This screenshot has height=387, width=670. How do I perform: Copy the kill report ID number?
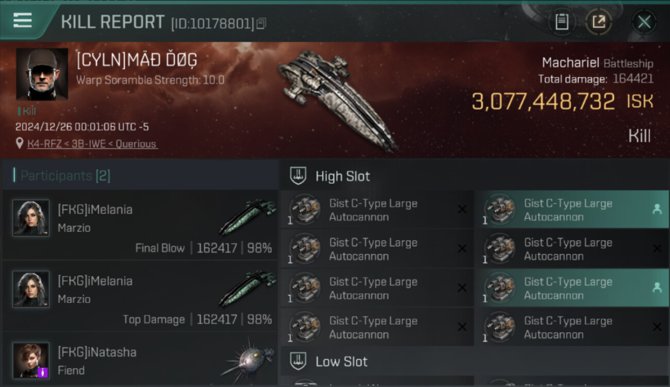pos(261,23)
